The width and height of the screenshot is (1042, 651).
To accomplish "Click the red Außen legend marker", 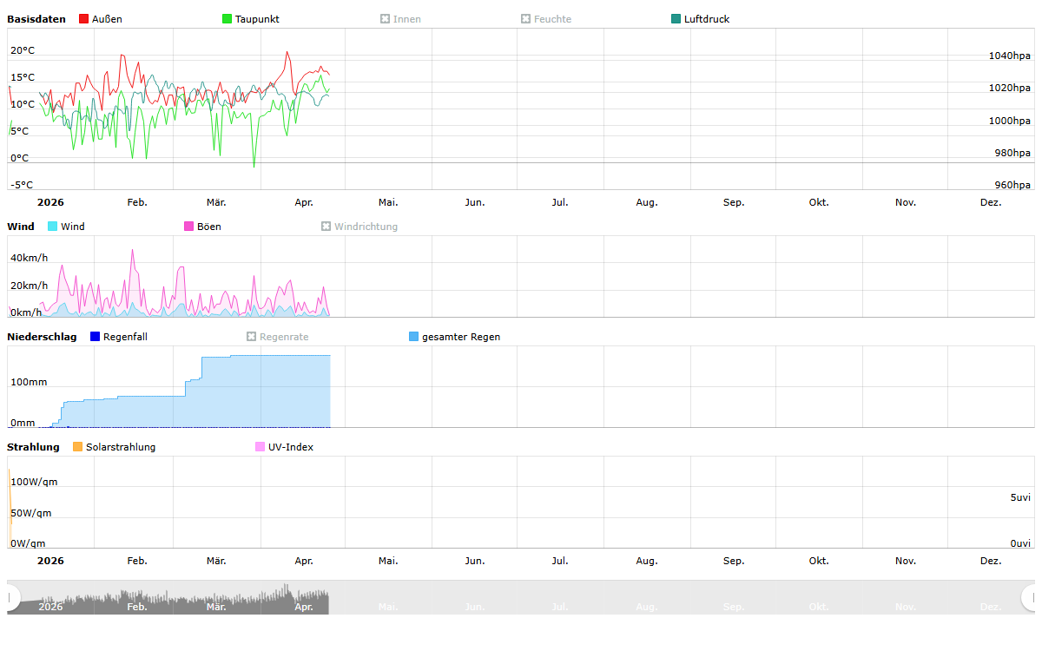I will pyautogui.click(x=84, y=19).
